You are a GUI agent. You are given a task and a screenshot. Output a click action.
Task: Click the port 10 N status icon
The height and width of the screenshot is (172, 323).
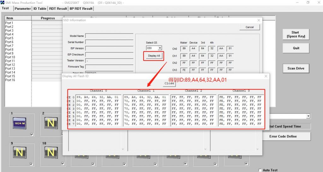click(50, 153)
